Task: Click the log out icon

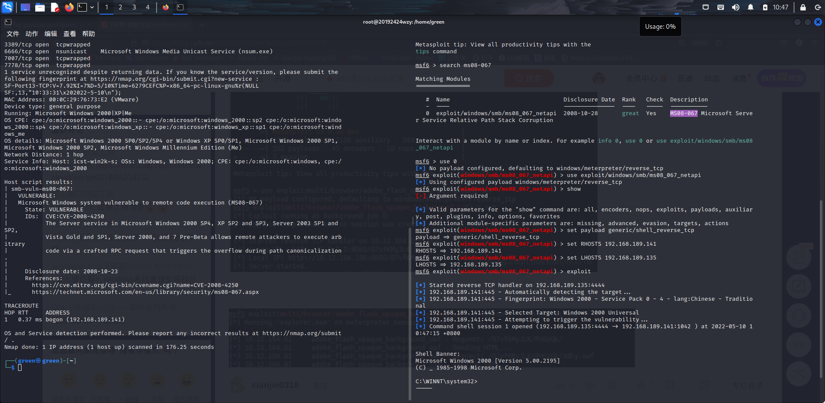Action: (818, 7)
